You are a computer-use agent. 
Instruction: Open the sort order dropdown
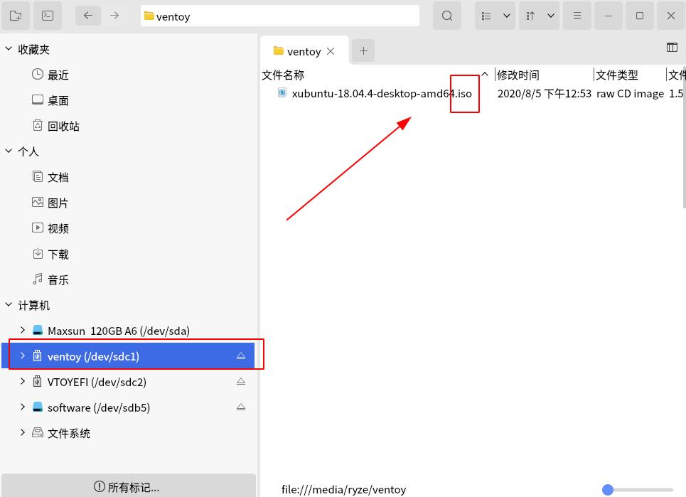[x=539, y=15]
